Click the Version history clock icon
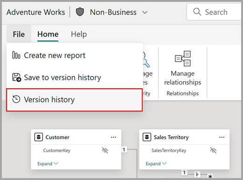 coord(16,99)
